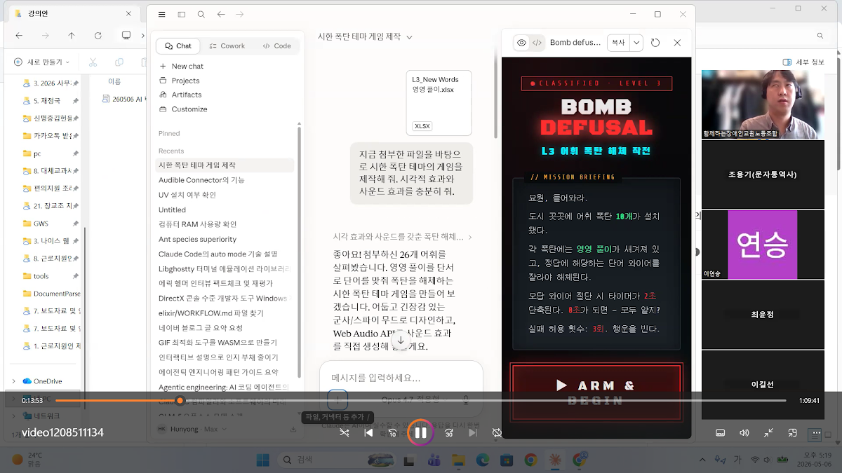Switch artifact to code view
The image size is (842, 473).
coord(537,43)
